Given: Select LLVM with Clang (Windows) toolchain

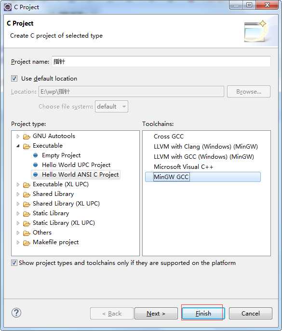Looking at the screenshot, I should pos(206,147).
